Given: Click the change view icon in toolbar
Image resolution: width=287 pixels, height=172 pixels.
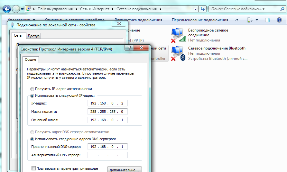Looking at the screenshot, I should (250, 20).
